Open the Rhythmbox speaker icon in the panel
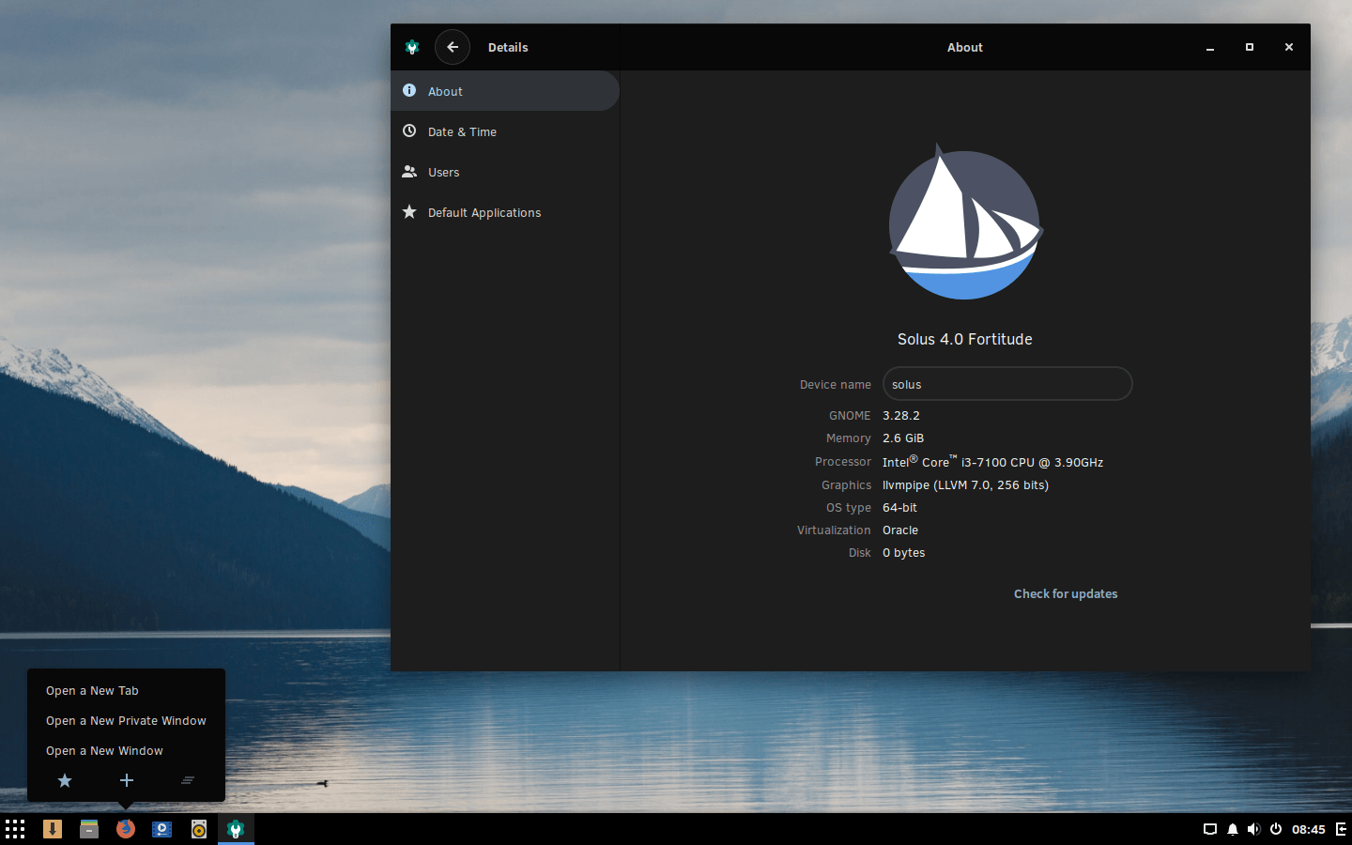Image resolution: width=1352 pixels, height=845 pixels. pos(199,829)
